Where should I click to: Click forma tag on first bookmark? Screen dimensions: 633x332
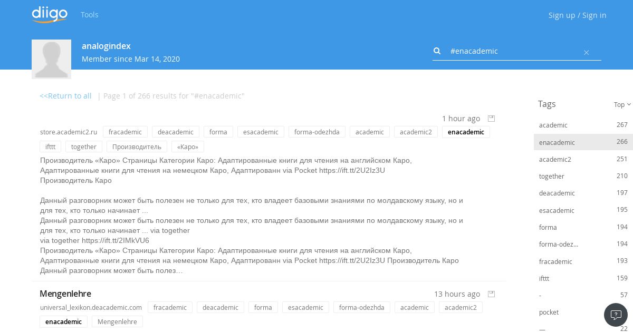[x=218, y=132]
